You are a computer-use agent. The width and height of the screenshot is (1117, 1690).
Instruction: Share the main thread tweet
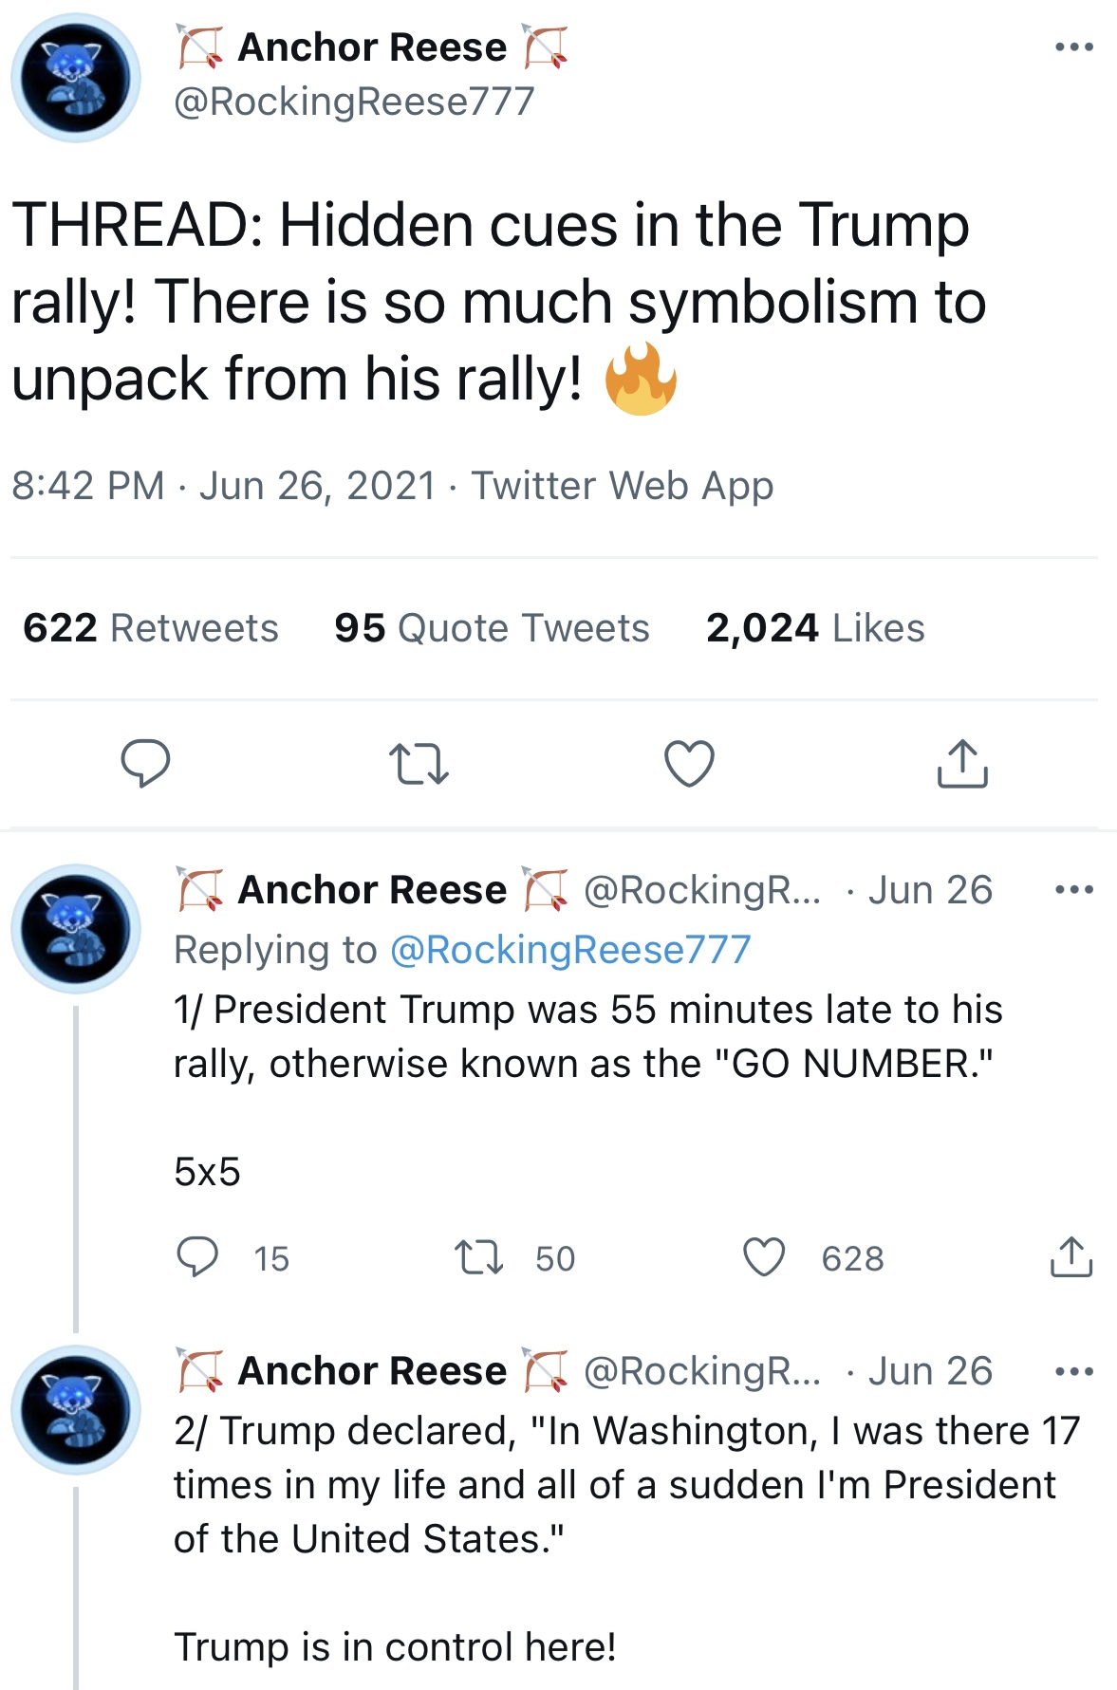(x=962, y=764)
